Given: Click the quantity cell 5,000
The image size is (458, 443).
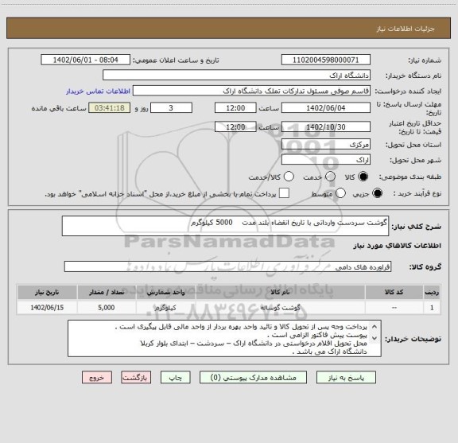Looking at the screenshot, I should (107, 308).
